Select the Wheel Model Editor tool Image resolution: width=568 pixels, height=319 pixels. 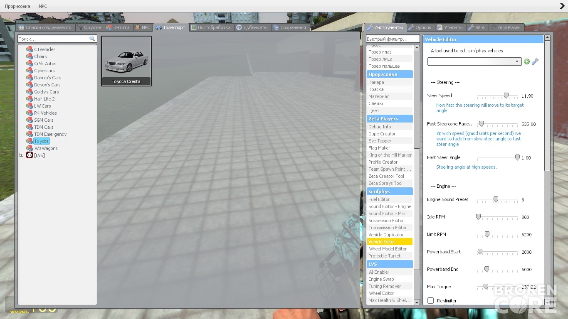390,249
